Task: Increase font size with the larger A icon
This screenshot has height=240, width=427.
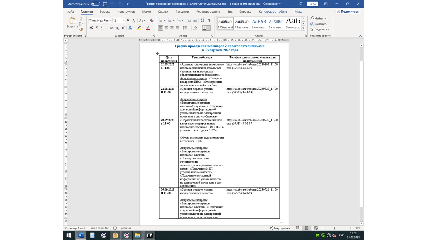Action: pyautogui.click(x=129, y=20)
